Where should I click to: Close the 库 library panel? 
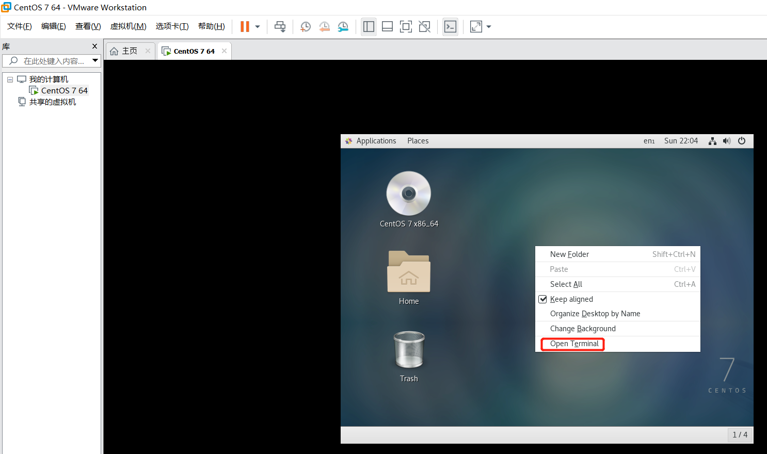(x=94, y=46)
